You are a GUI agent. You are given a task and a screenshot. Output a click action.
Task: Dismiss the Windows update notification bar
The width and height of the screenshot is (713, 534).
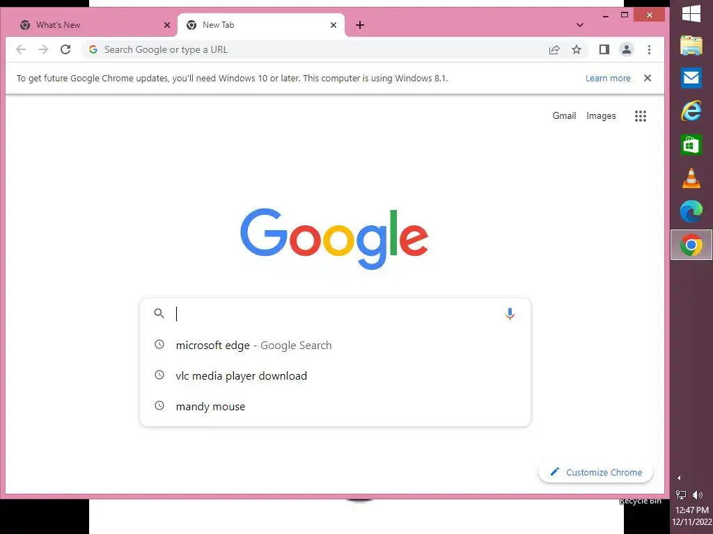click(x=647, y=78)
